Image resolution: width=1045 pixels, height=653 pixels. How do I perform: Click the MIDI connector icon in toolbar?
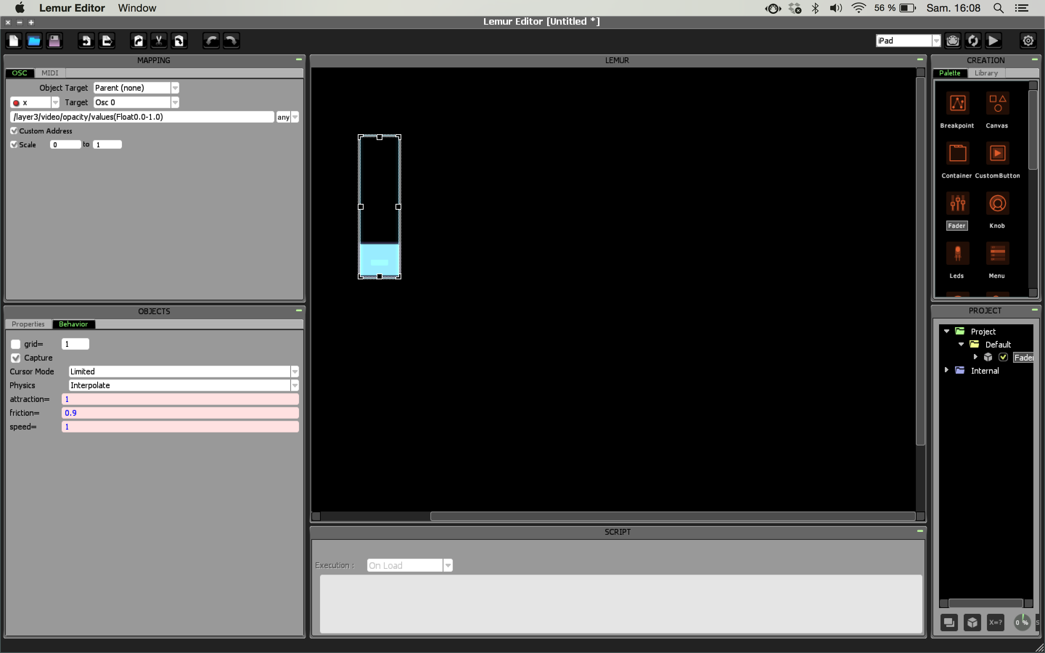[952, 41]
